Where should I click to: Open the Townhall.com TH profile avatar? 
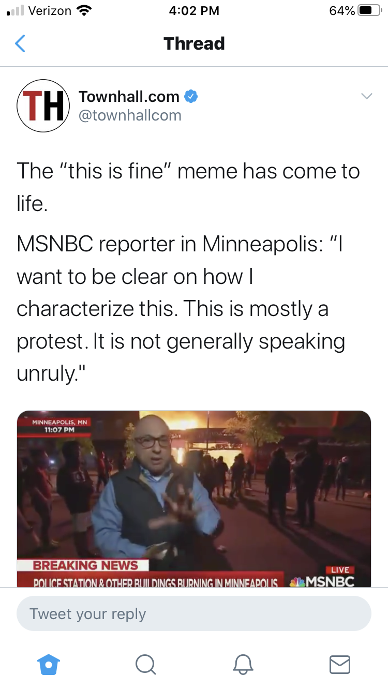click(43, 106)
